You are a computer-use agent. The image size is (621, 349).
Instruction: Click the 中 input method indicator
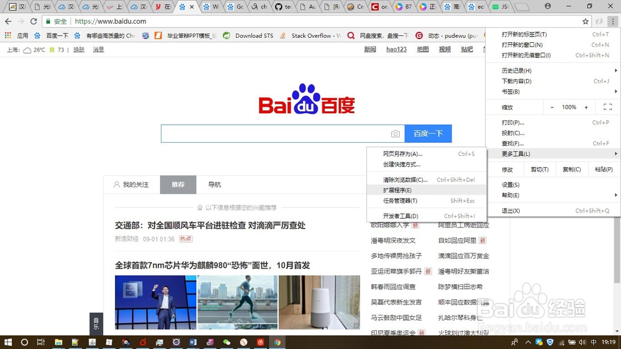coord(594,342)
